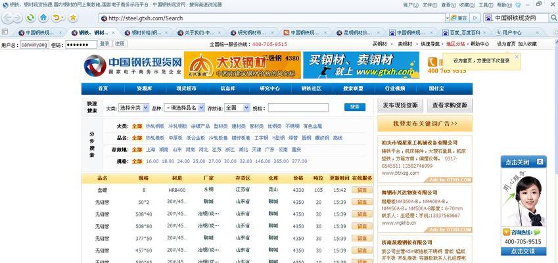Open the 买钢材、卖钢材 gtxh banner ad
The height and width of the screenshot is (263, 558).
click(361, 65)
